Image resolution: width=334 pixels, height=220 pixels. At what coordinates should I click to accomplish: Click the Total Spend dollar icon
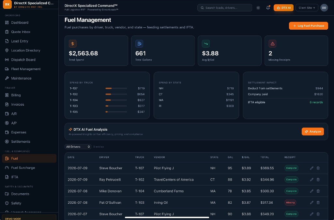tap(73, 44)
